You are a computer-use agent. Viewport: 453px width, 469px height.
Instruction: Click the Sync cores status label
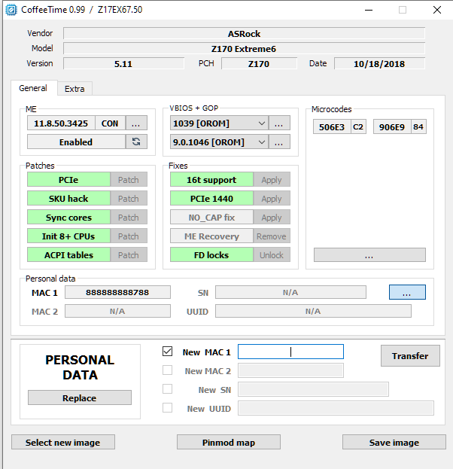point(68,217)
